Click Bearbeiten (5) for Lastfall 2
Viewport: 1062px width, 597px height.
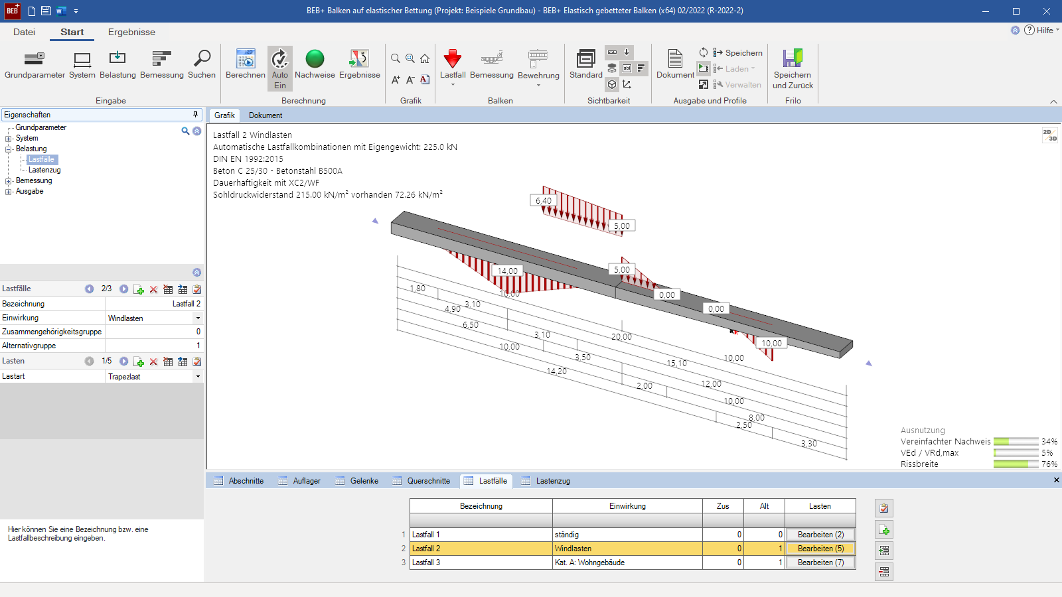(820, 549)
